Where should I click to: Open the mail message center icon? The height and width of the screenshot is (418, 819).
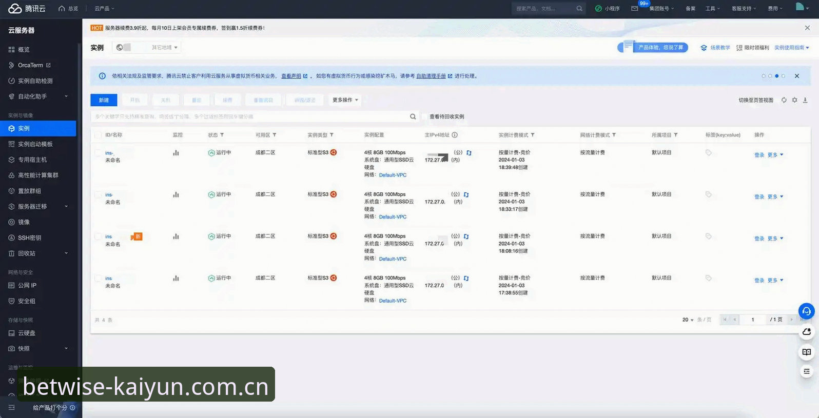[635, 9]
